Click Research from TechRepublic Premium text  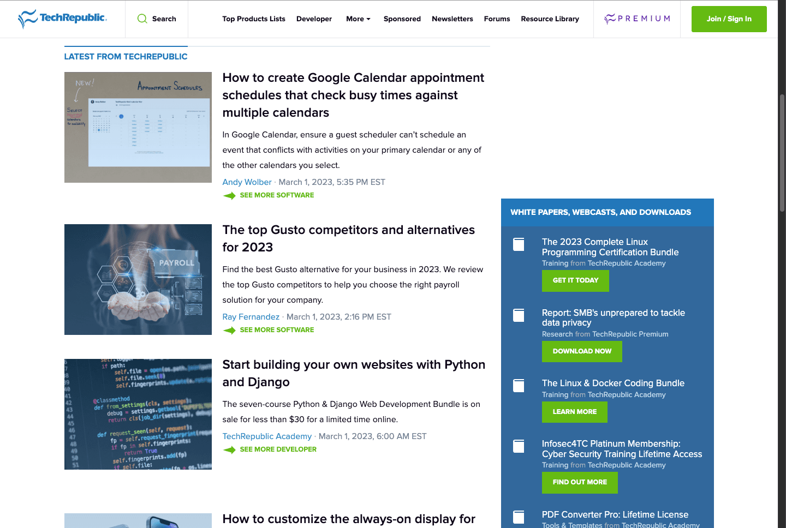pos(605,334)
